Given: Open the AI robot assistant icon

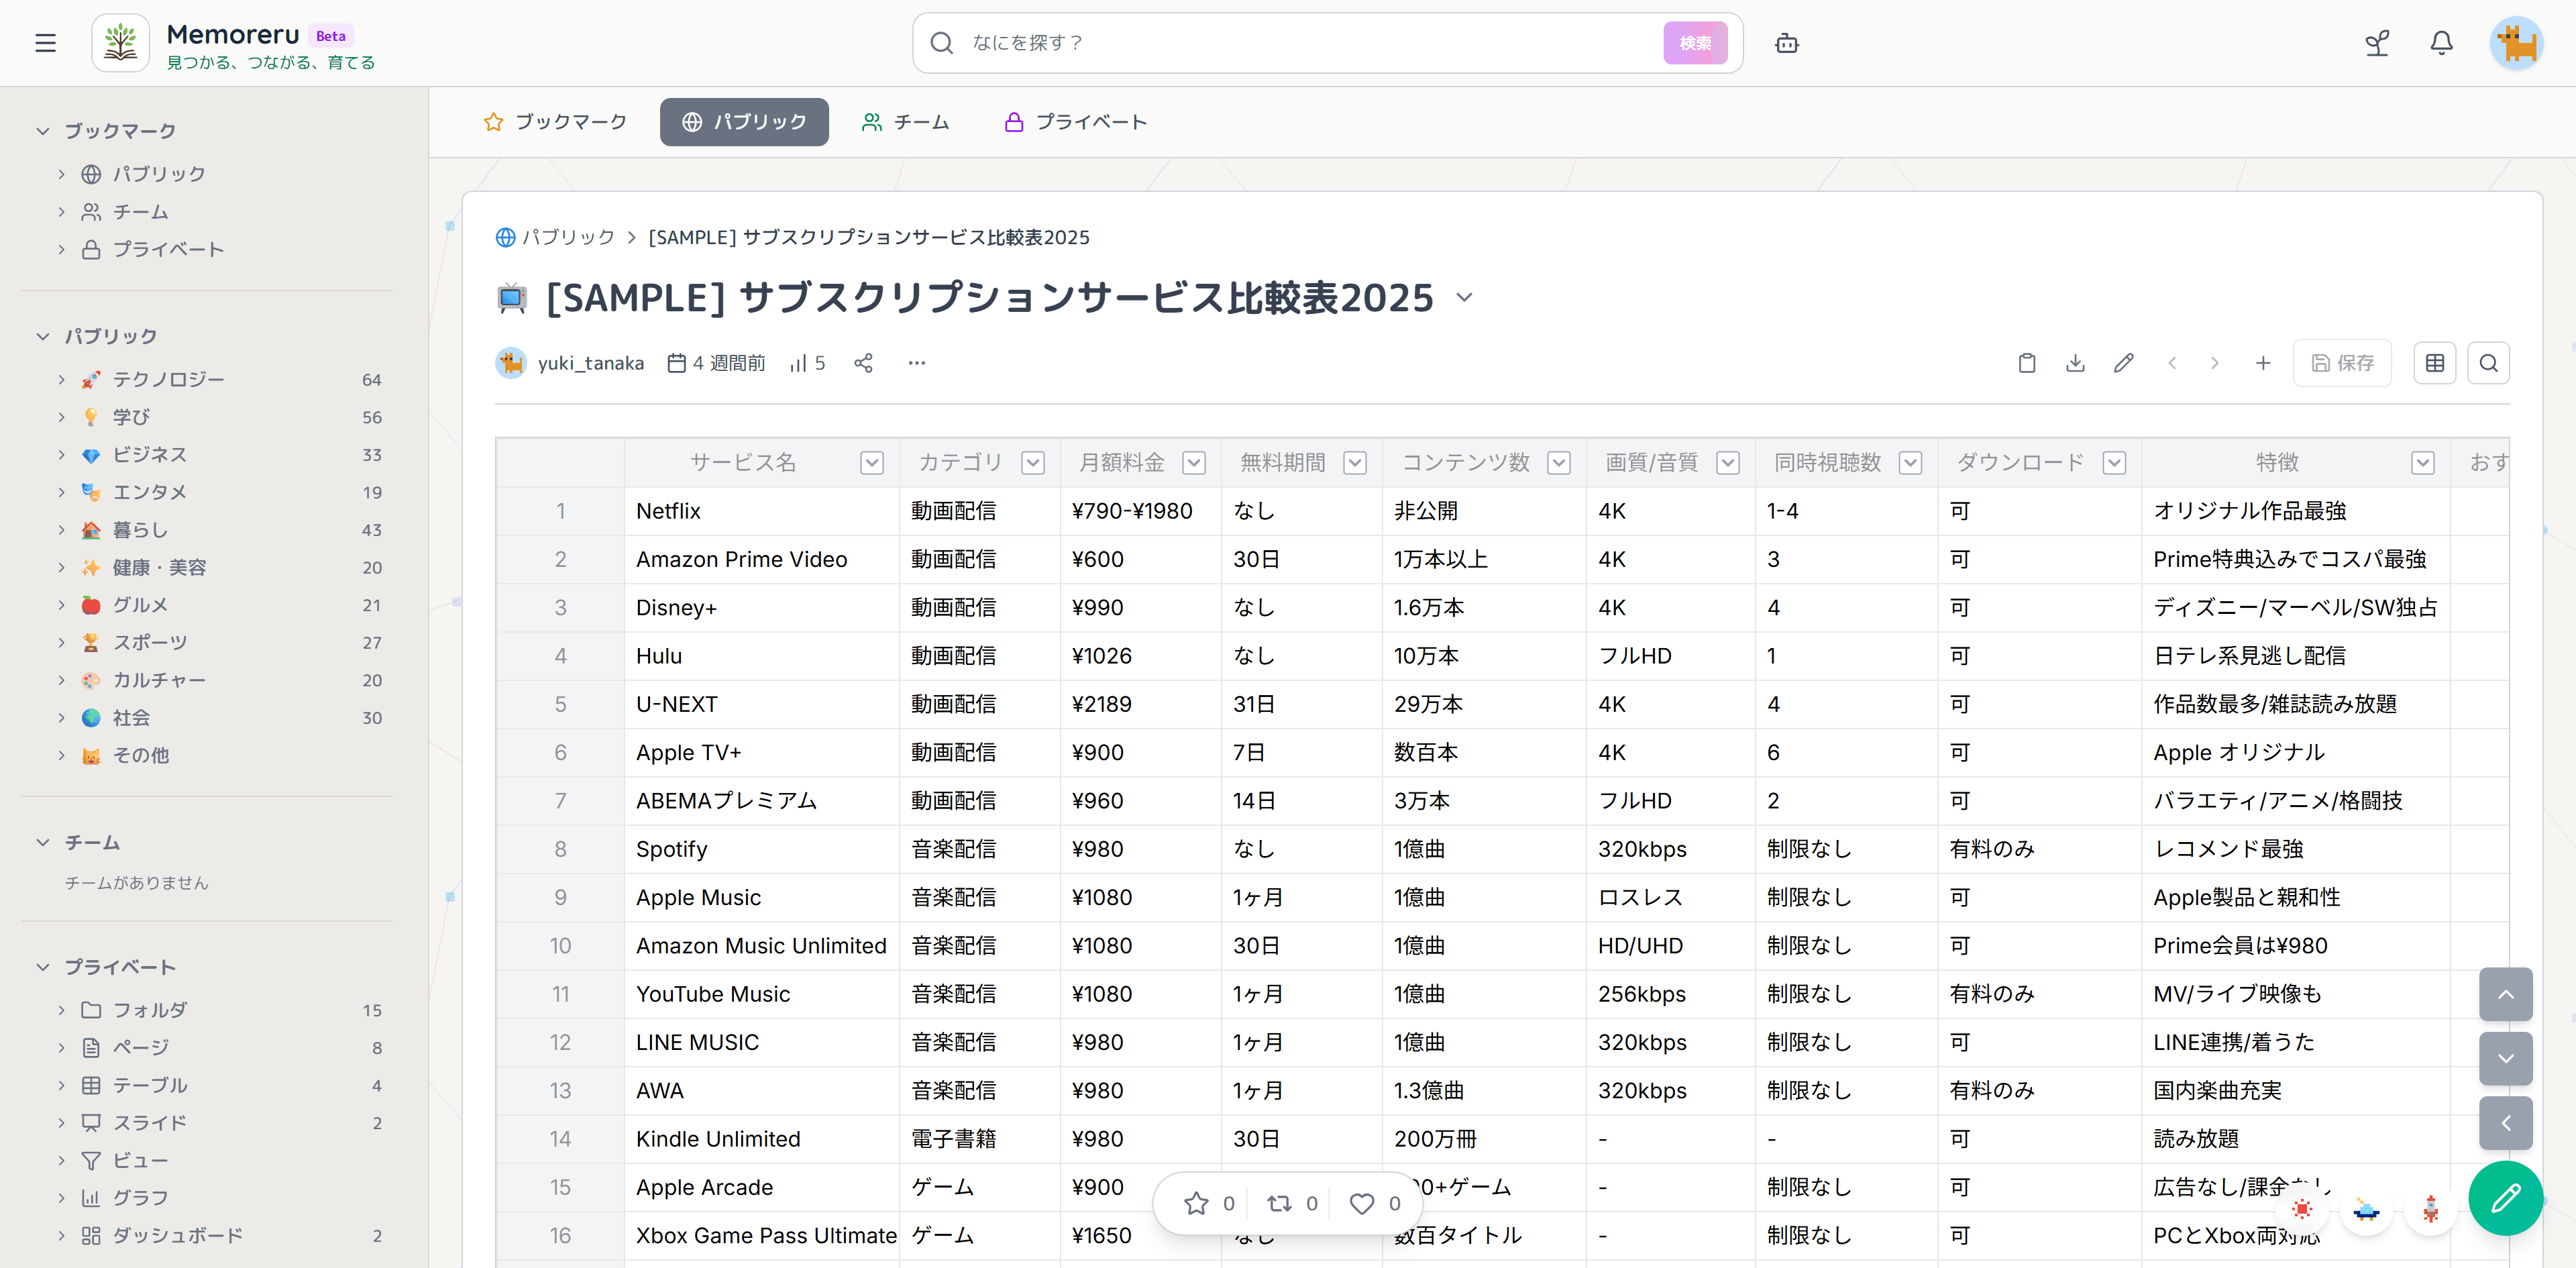Looking at the screenshot, I should click(x=1786, y=43).
